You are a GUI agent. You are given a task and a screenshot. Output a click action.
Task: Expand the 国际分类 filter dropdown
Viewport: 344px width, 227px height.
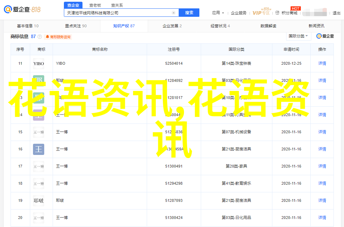click(x=298, y=36)
